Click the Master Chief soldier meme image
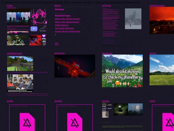The width and height of the screenshot is (174, 131). [x=17, y=40]
